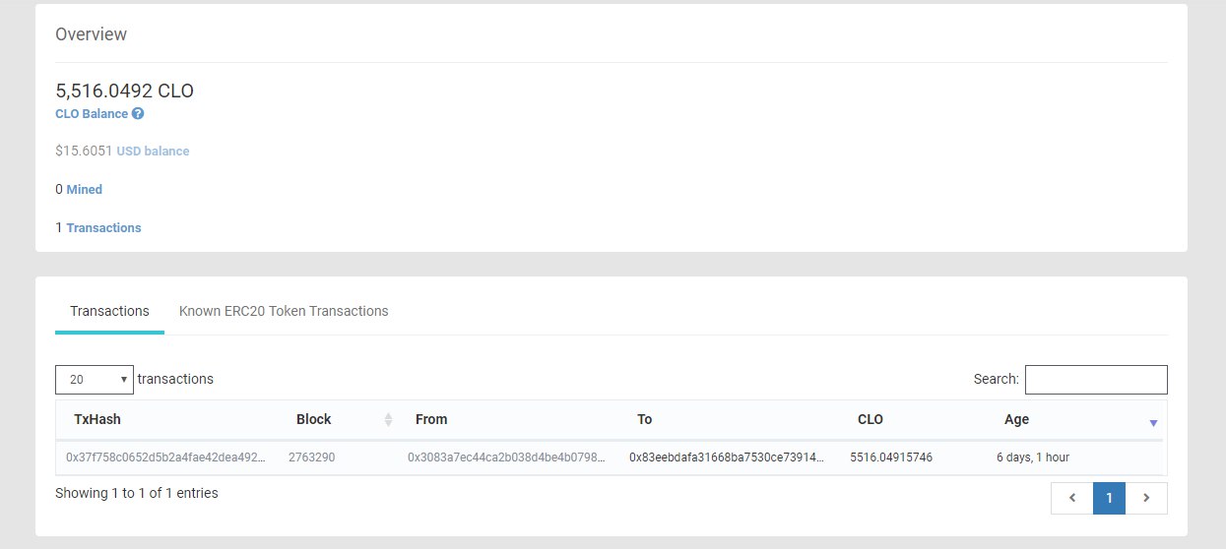Click the $15.6051 USD value

pyautogui.click(x=84, y=152)
